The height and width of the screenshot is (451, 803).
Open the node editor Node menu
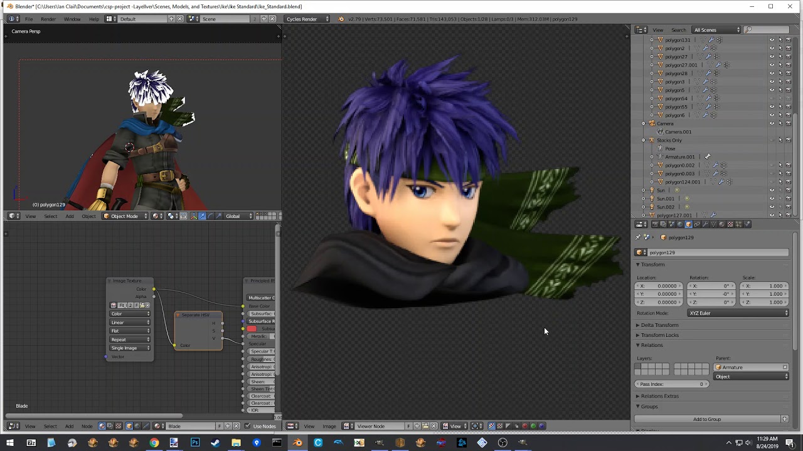tap(87, 427)
